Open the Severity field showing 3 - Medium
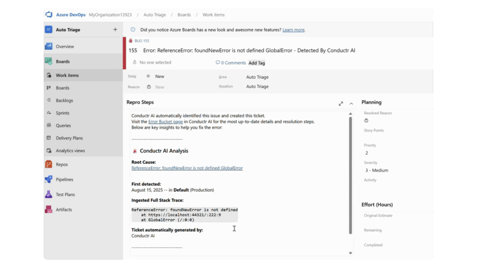 376,170
